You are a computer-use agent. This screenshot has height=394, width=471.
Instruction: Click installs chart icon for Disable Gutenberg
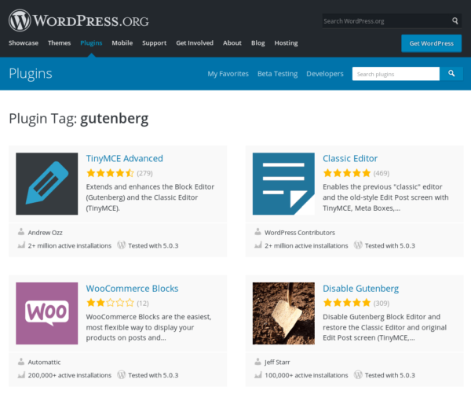258,375
